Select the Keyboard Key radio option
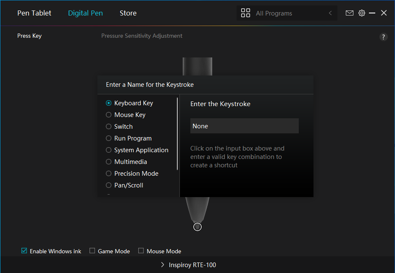 point(109,103)
